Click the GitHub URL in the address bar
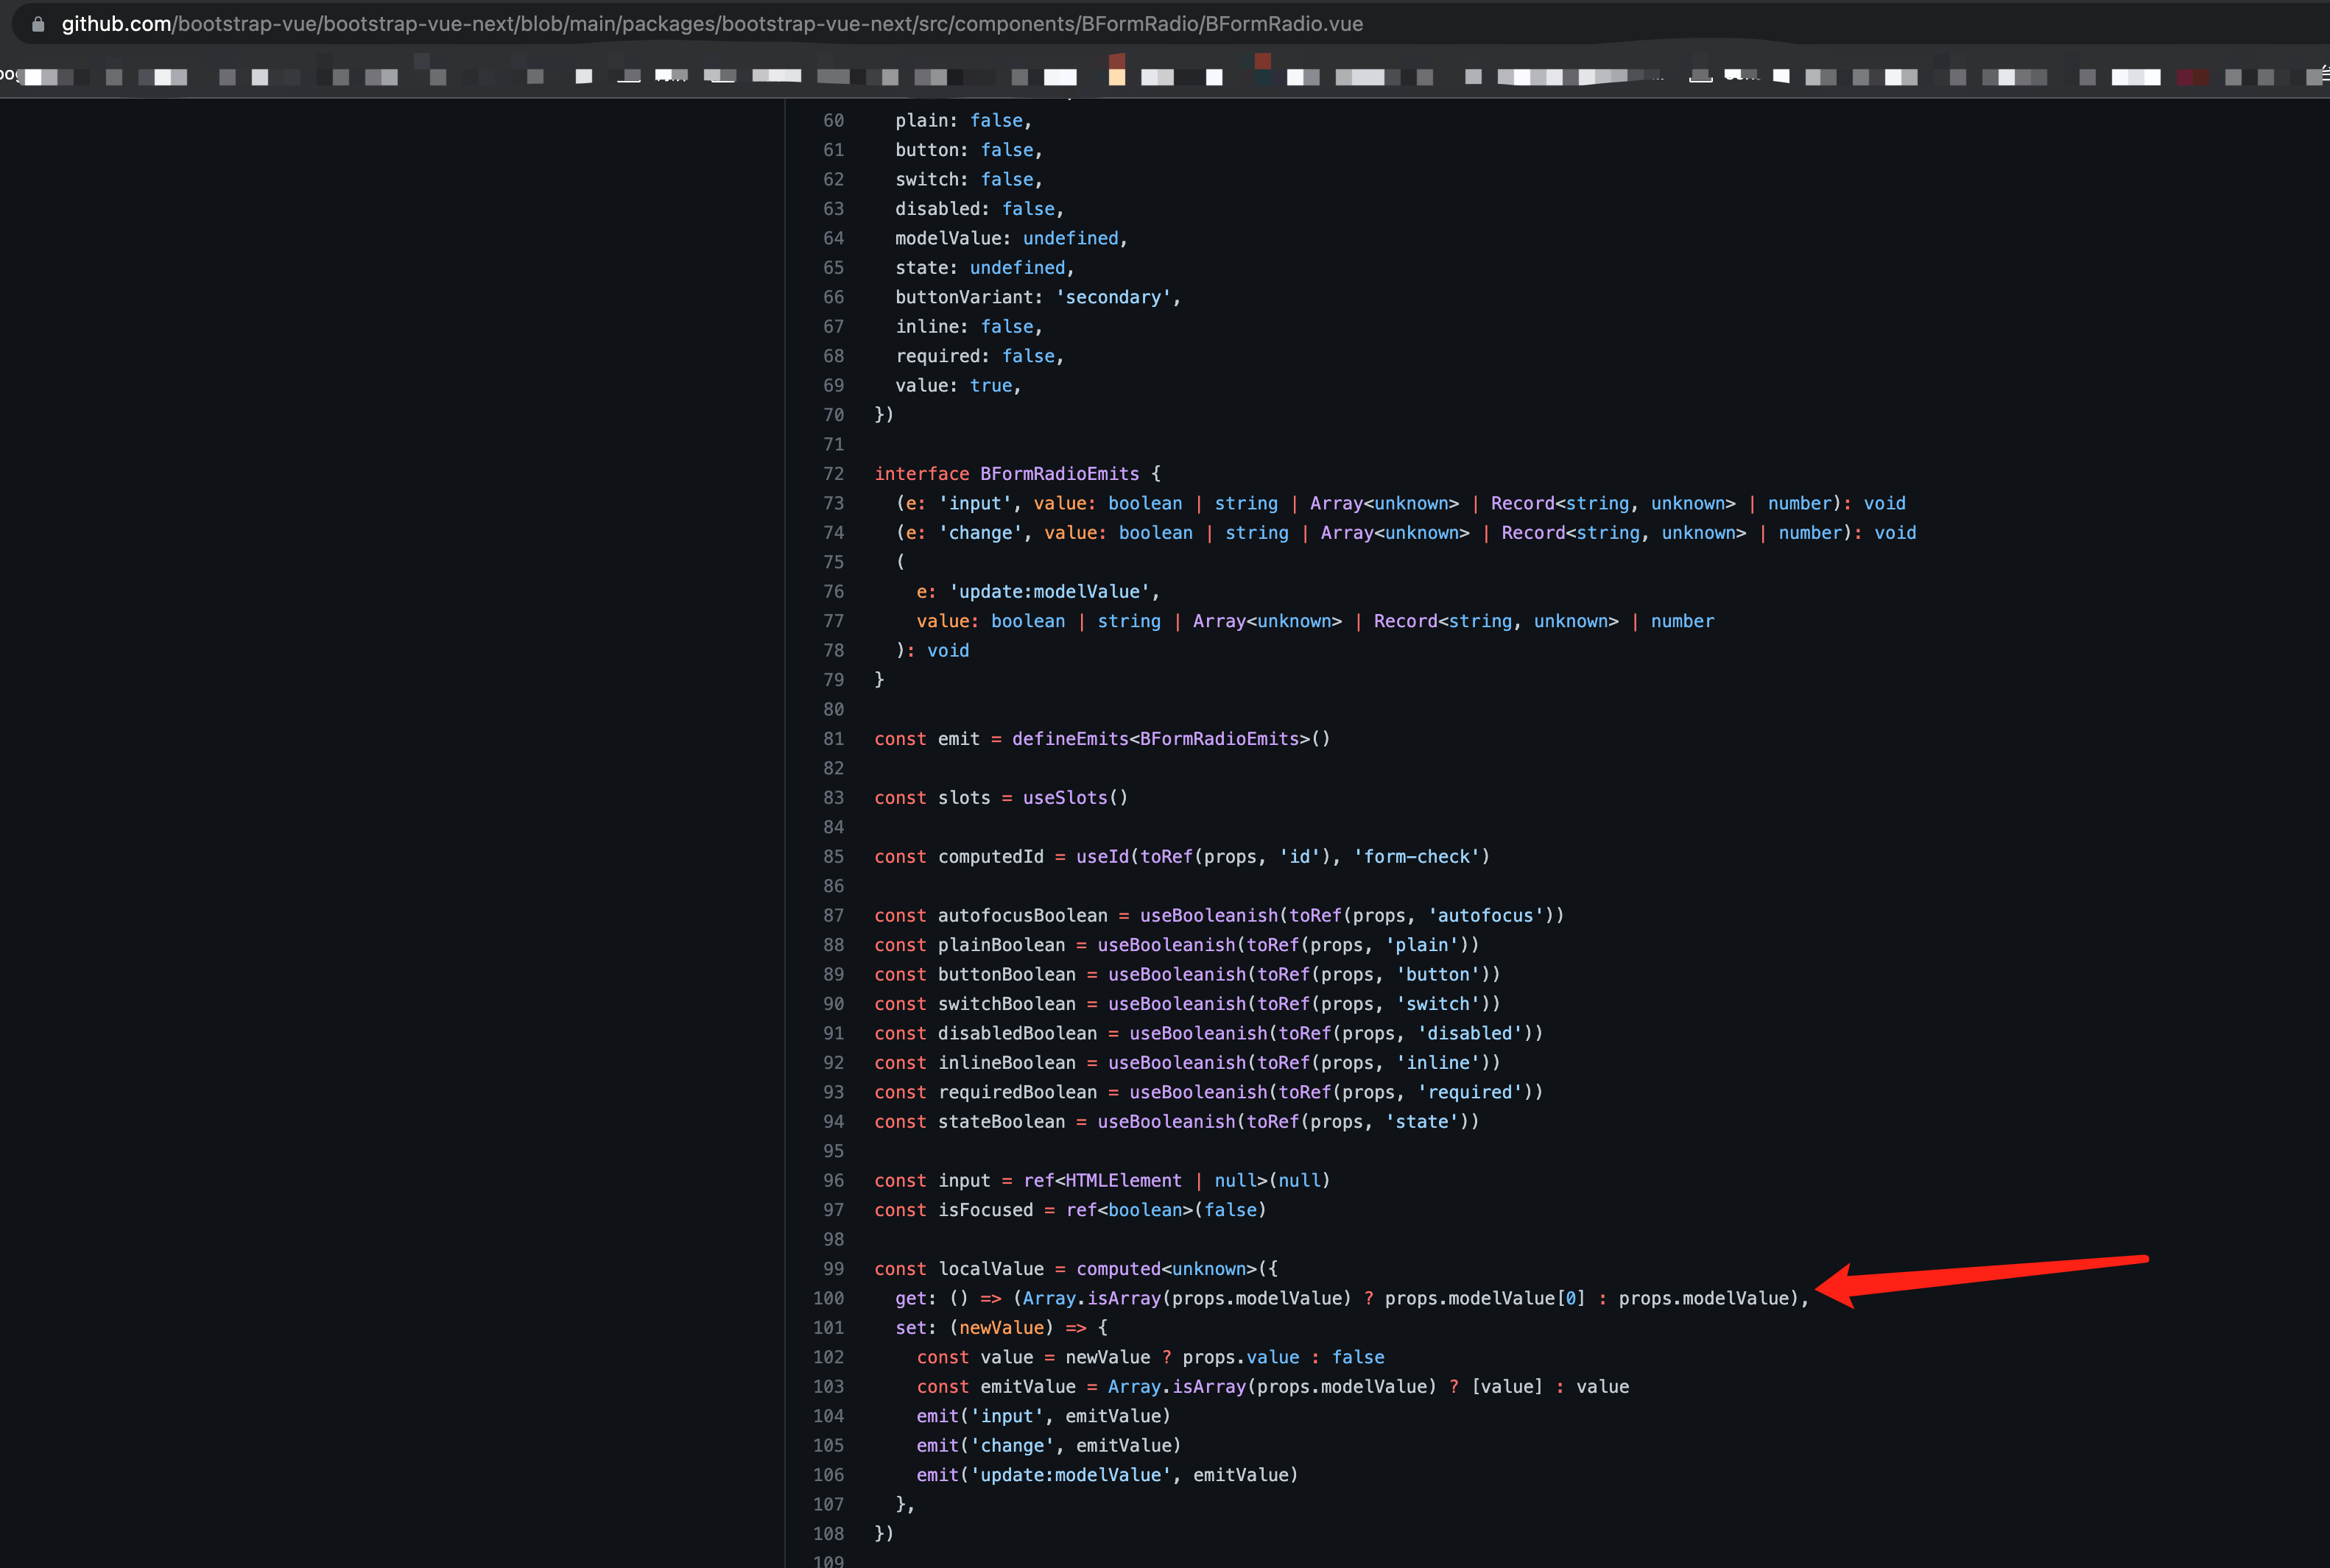The width and height of the screenshot is (2330, 1568). [x=711, y=24]
